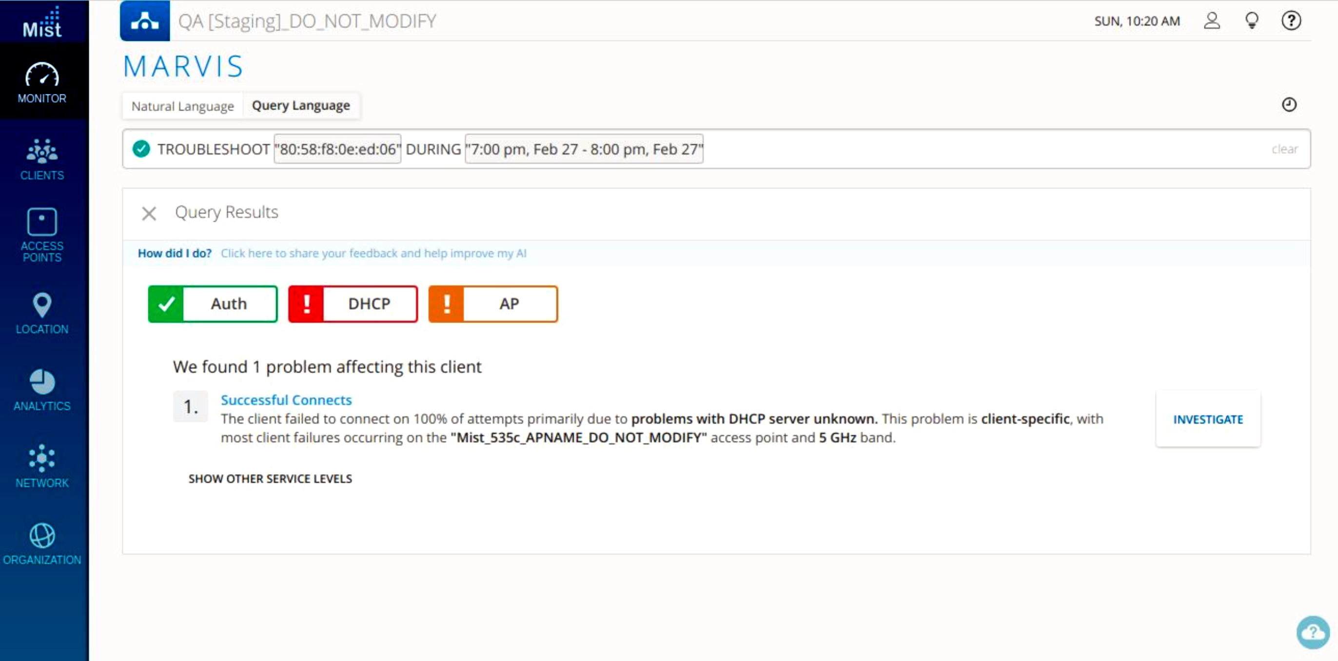Switch to Query Language tab
Viewport: 1338px width, 661px height.
point(301,106)
